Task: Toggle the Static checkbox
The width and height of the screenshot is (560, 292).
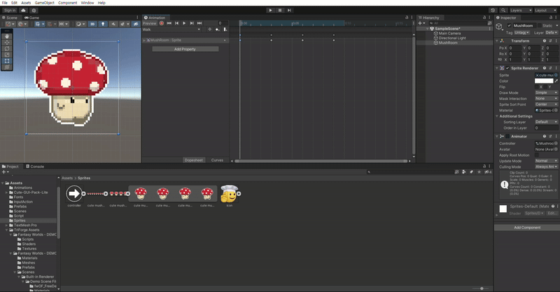Action: tap(539, 26)
